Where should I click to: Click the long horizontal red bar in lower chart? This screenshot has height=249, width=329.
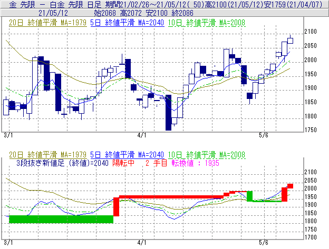[x=171, y=197]
